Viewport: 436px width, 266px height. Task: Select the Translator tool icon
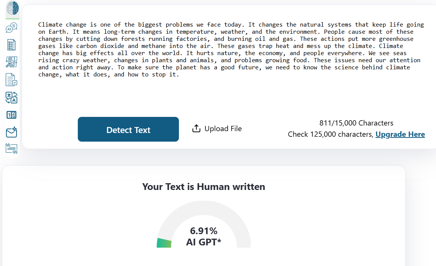tap(12, 97)
